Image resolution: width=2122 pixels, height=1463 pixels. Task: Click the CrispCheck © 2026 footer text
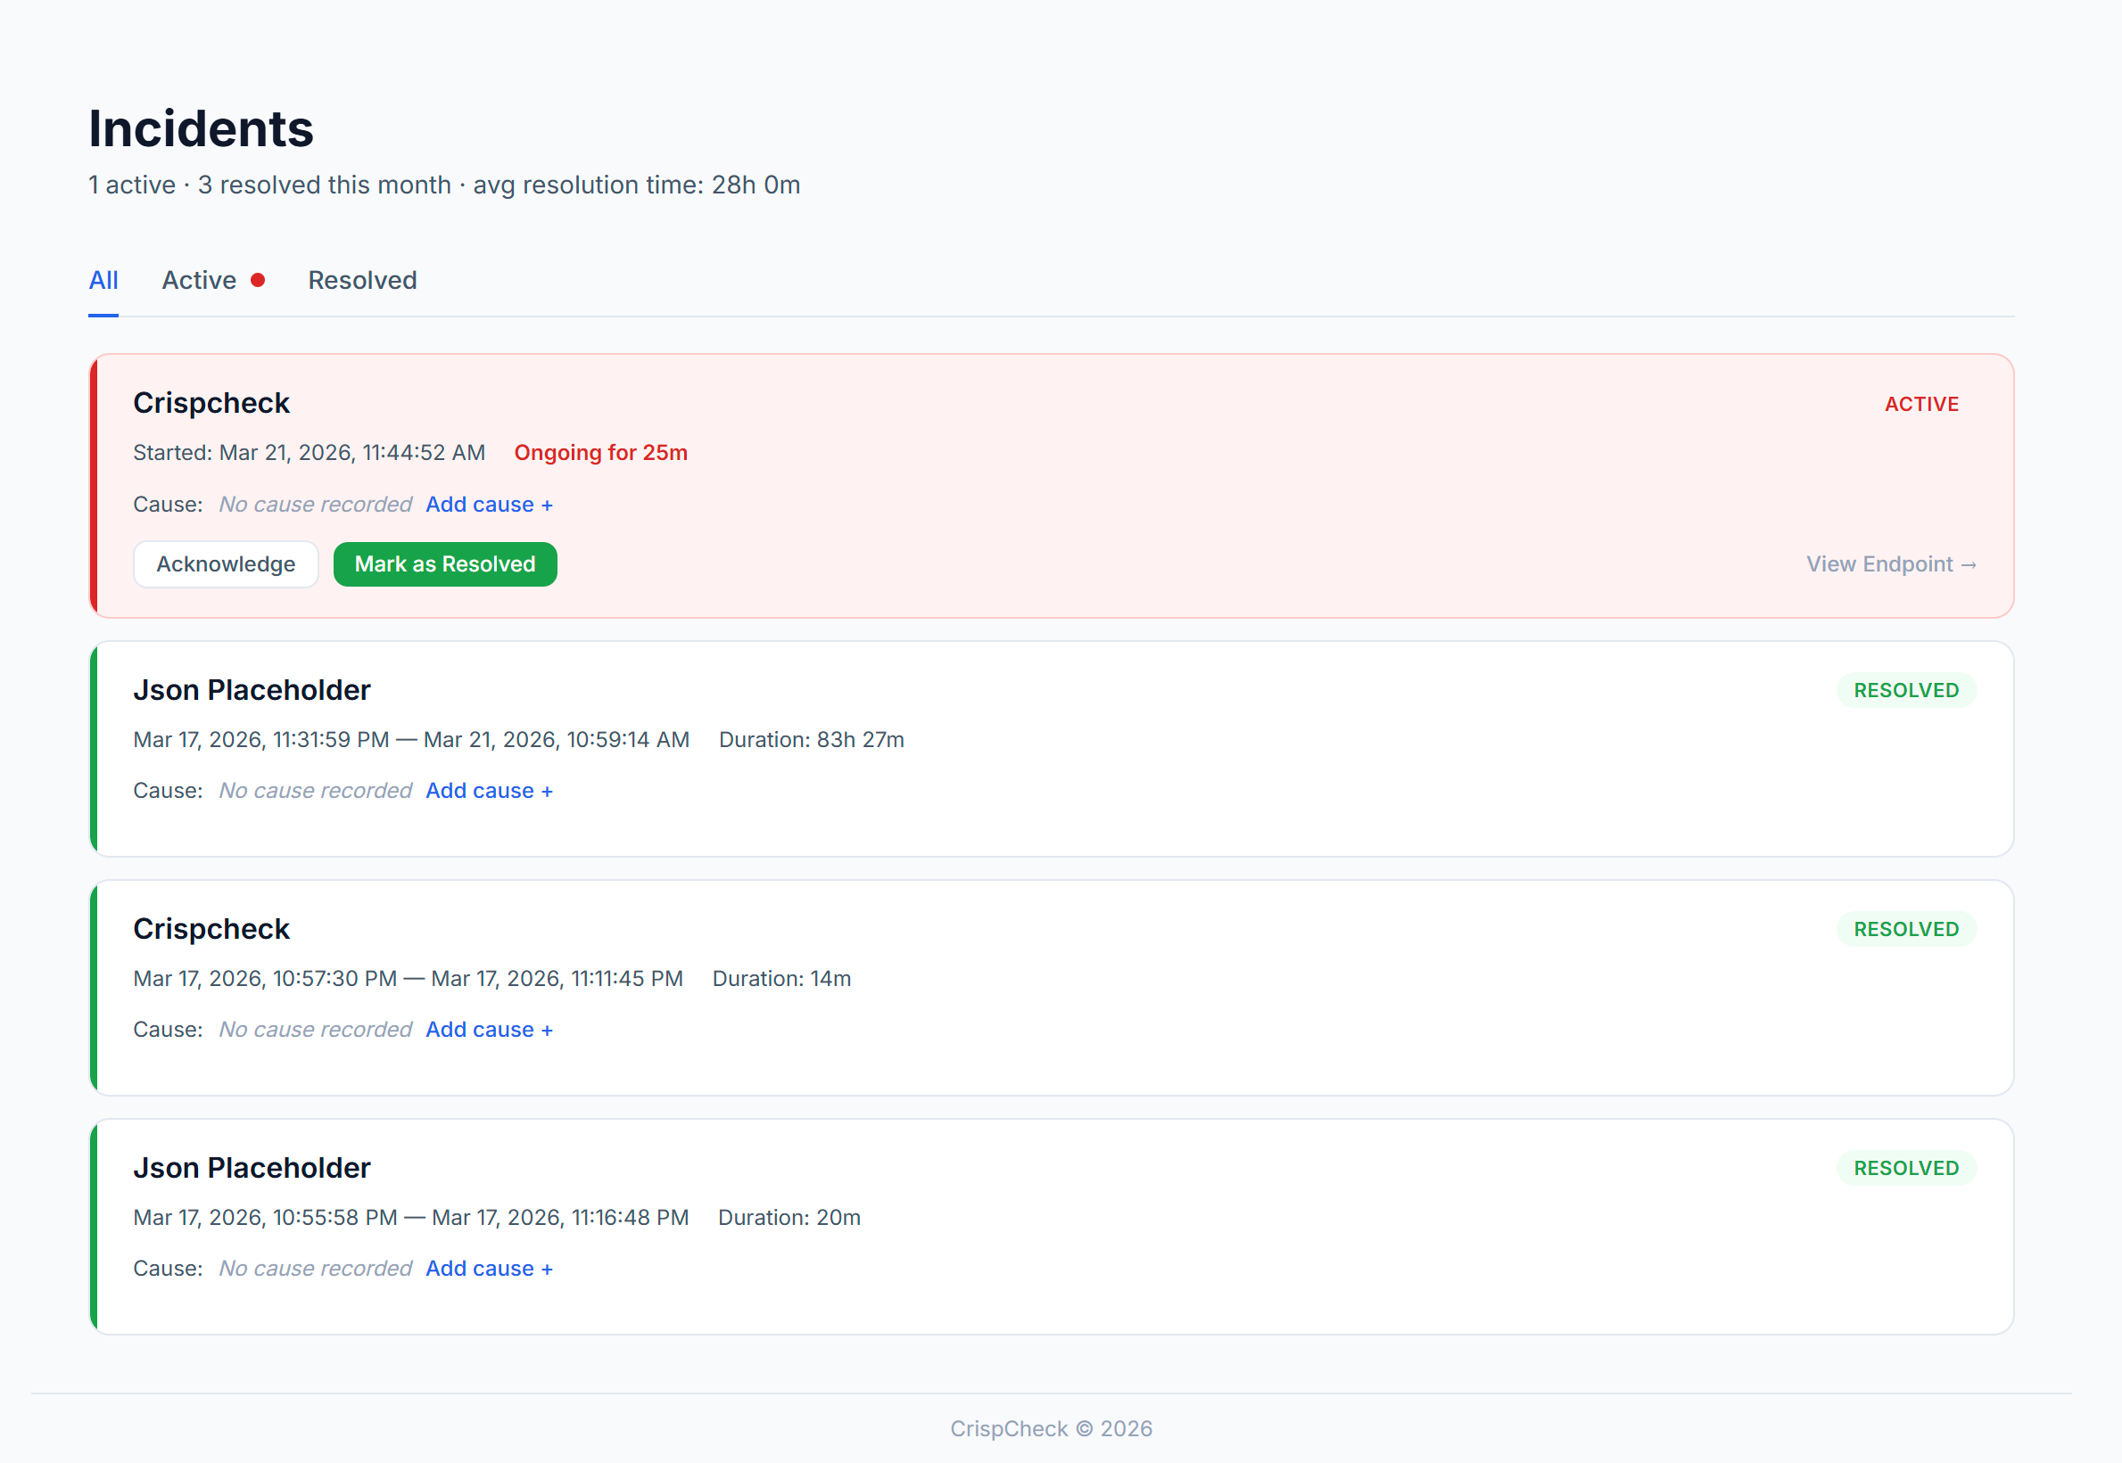(x=1051, y=1429)
